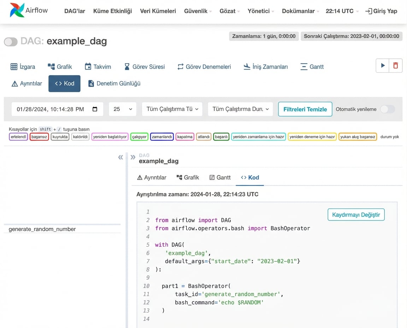
Task: Expand the Tüm Çalıştırma Durumları dropdown
Action: pos(240,109)
